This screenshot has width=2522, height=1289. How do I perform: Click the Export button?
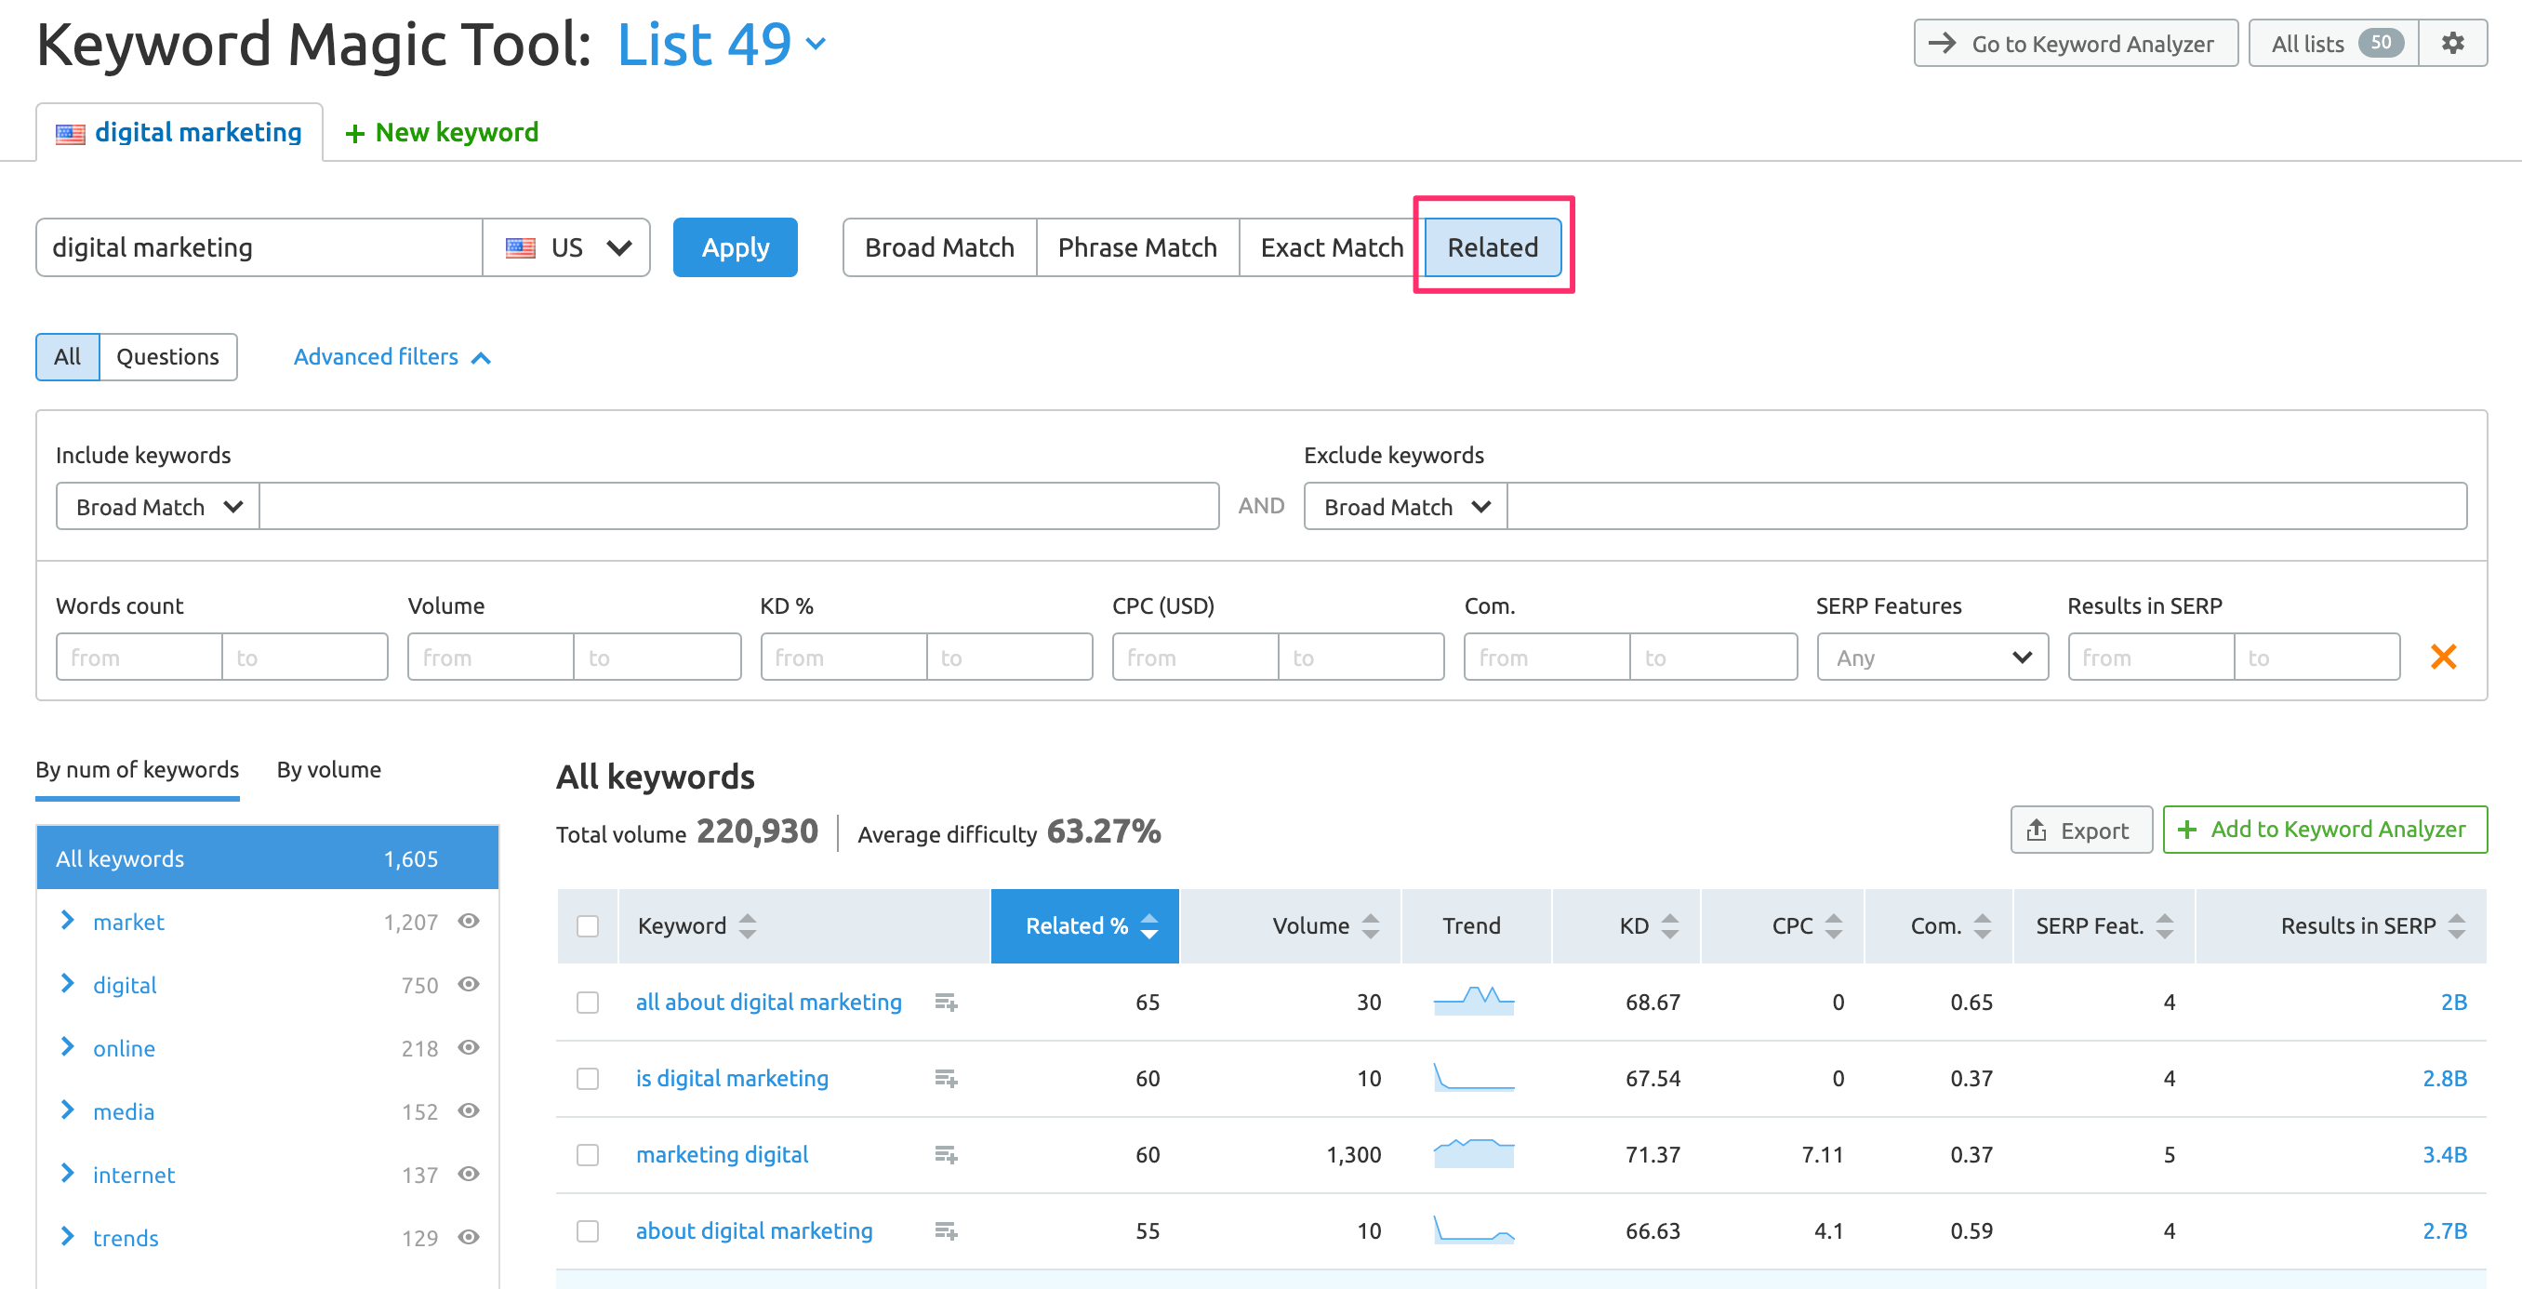(x=2080, y=830)
